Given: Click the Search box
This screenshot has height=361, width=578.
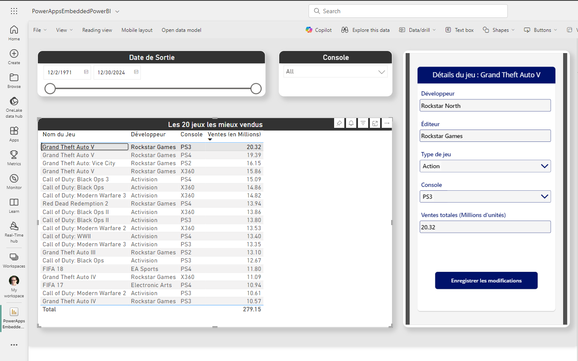Looking at the screenshot, I should click(x=408, y=11).
